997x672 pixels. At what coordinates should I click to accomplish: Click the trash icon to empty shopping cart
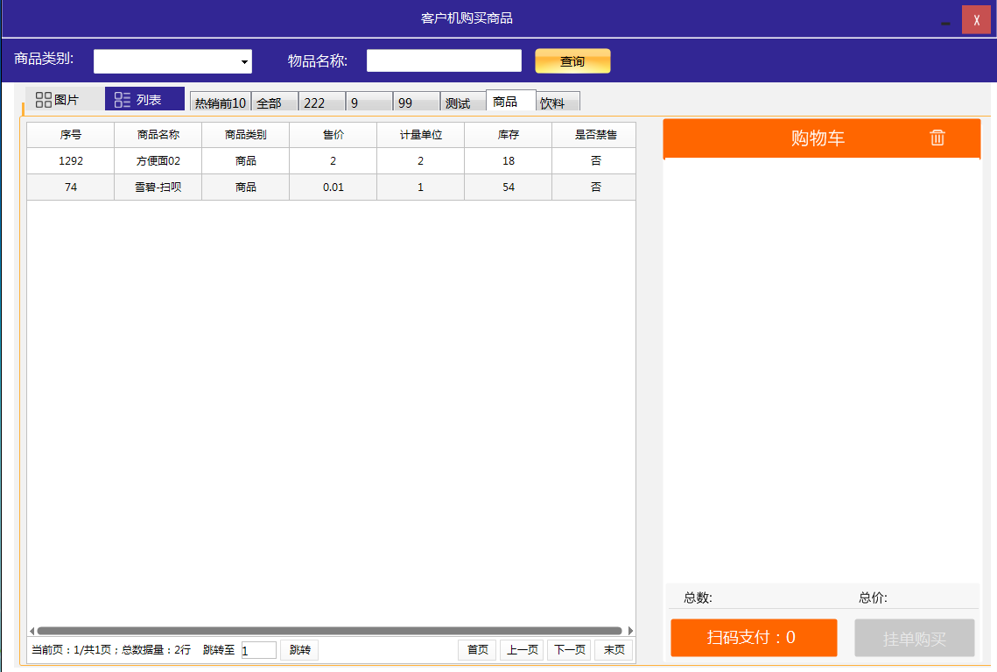tap(937, 138)
